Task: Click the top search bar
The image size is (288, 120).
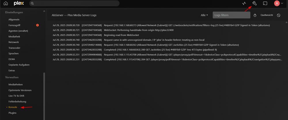Action: [x=74, y=3]
